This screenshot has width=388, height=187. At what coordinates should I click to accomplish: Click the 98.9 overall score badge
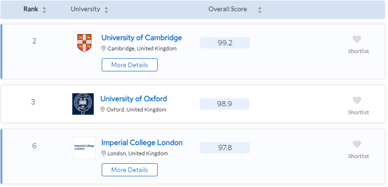(224, 104)
